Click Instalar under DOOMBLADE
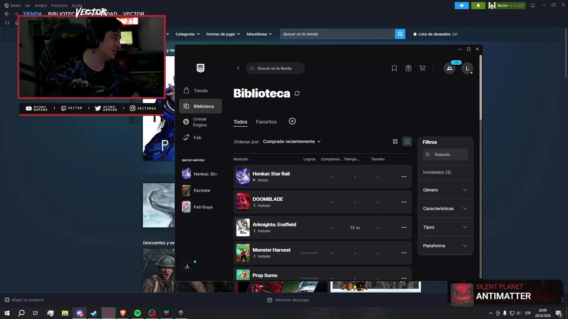This screenshot has width=568, height=319. [261, 206]
